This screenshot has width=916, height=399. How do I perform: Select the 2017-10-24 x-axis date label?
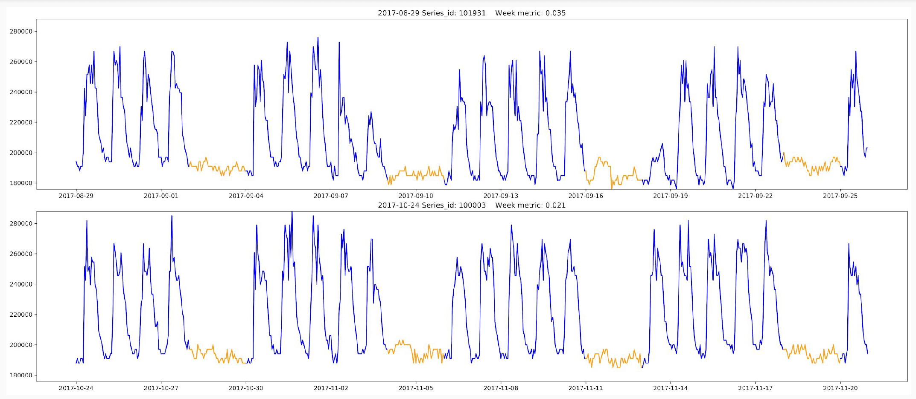click(76, 388)
